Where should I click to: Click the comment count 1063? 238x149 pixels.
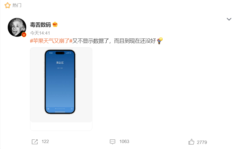(x=124, y=142)
